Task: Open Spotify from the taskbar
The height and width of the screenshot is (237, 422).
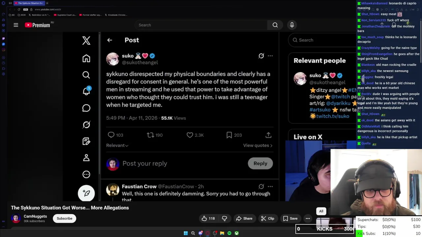Action: pos(229,233)
